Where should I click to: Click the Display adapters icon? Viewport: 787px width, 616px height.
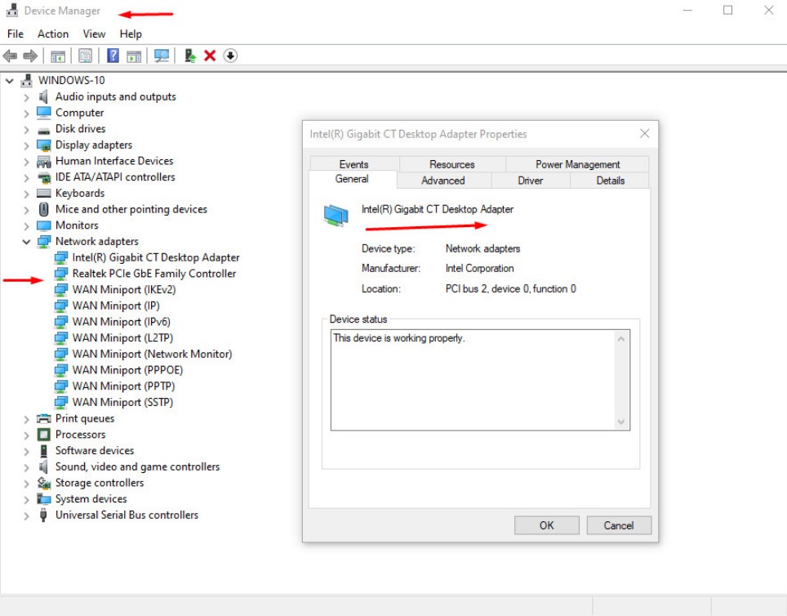[x=43, y=145]
